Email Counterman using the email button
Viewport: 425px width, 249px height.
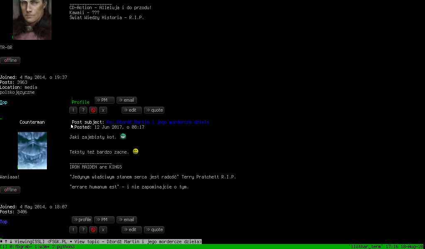[127, 220]
